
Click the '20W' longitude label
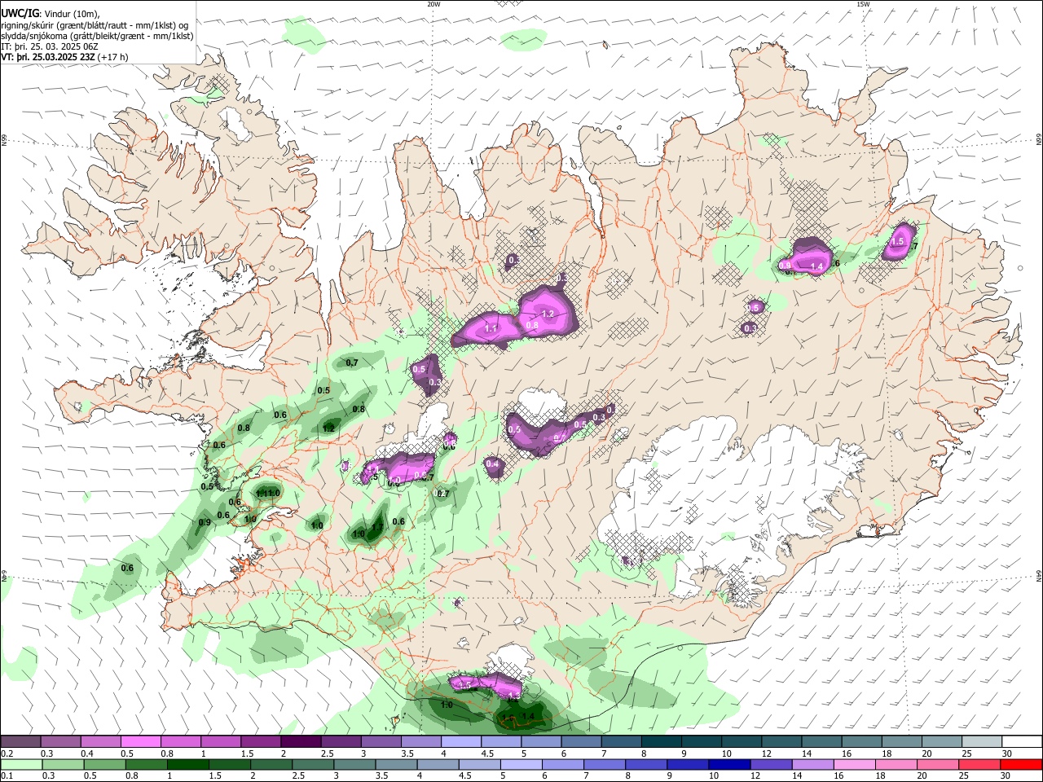(433, 4)
